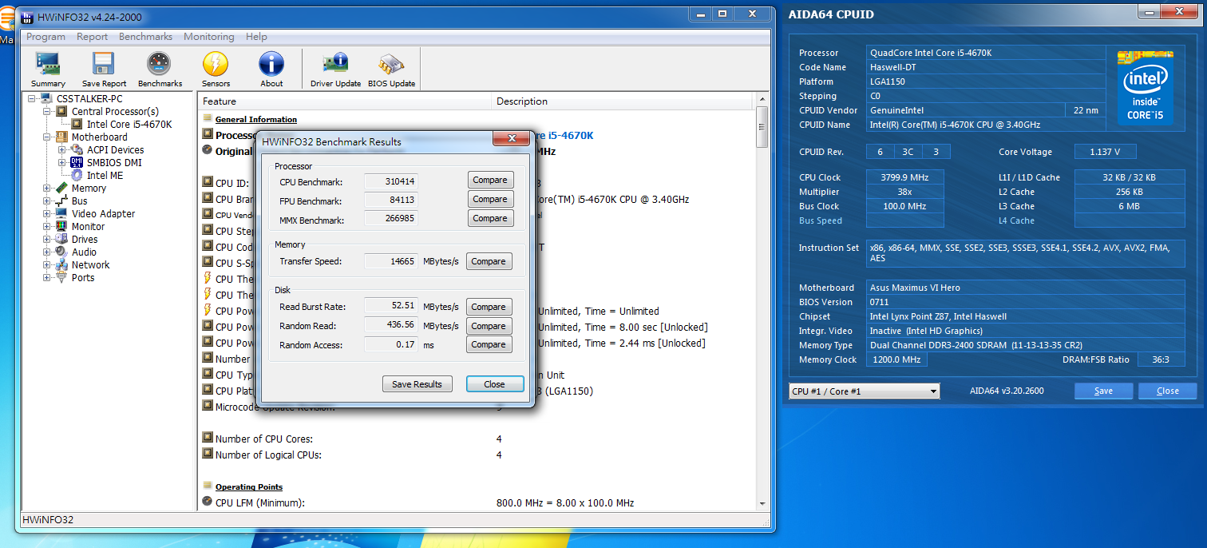The height and width of the screenshot is (548, 1207).
Task: Click Compare next to FPU Benchmark
Action: coord(490,200)
